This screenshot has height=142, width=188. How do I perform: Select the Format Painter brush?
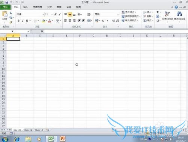coord(11,22)
